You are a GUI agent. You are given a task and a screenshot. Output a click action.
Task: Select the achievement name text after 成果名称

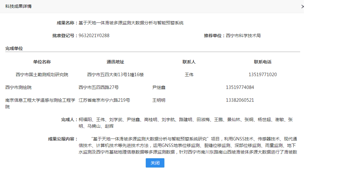131,23
